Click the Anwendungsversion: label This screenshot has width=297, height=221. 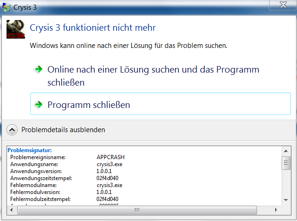[x=36, y=171]
